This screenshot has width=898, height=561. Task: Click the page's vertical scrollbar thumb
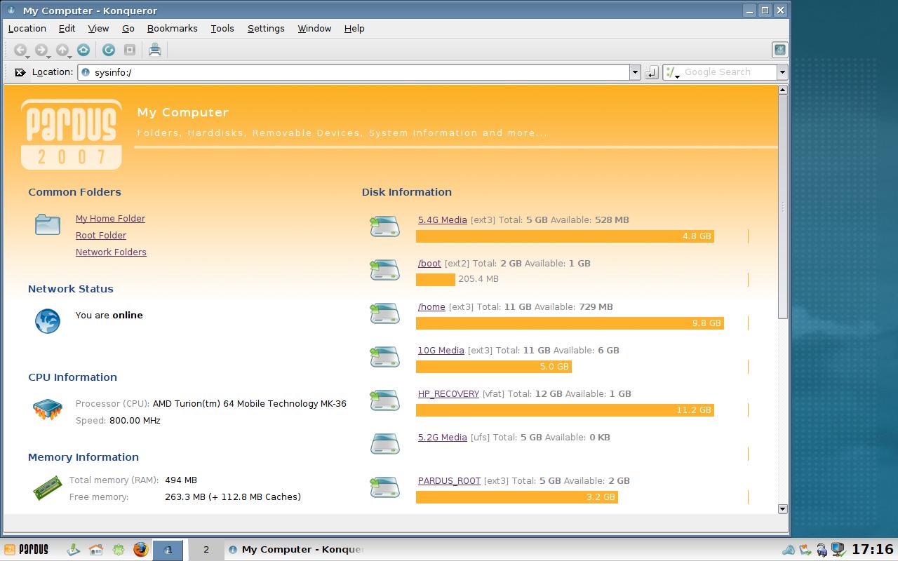783,206
